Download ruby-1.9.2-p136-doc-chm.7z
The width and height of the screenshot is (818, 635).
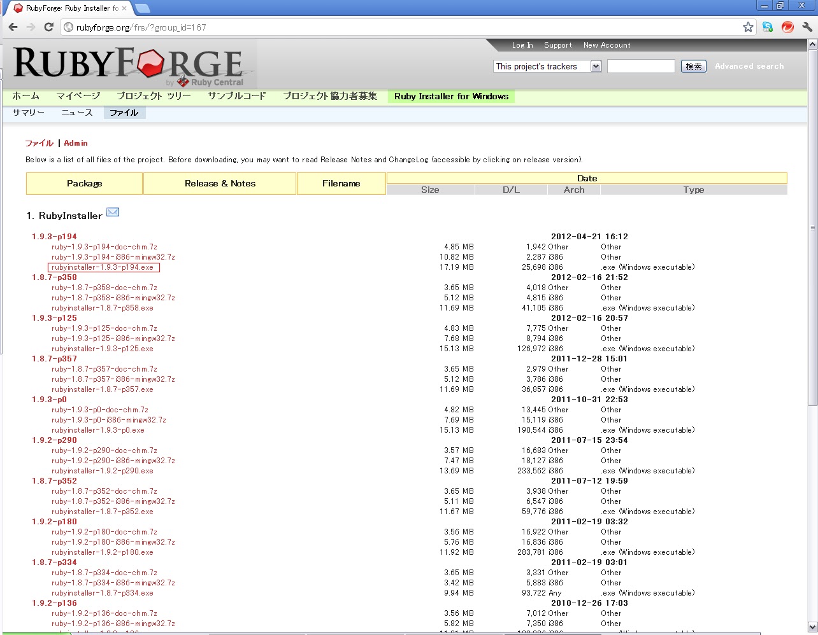[104, 613]
